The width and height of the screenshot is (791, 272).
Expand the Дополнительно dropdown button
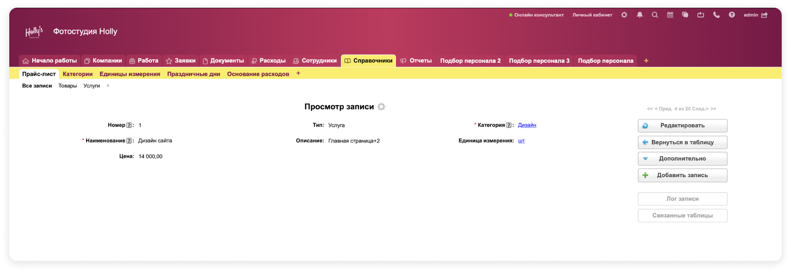(x=682, y=159)
